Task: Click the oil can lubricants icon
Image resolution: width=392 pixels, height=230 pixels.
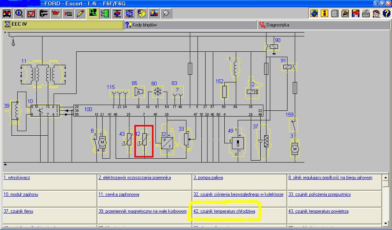Action: click(56, 14)
